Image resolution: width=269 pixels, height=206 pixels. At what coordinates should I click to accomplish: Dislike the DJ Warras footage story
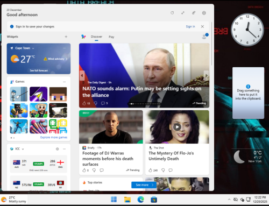[94, 170]
